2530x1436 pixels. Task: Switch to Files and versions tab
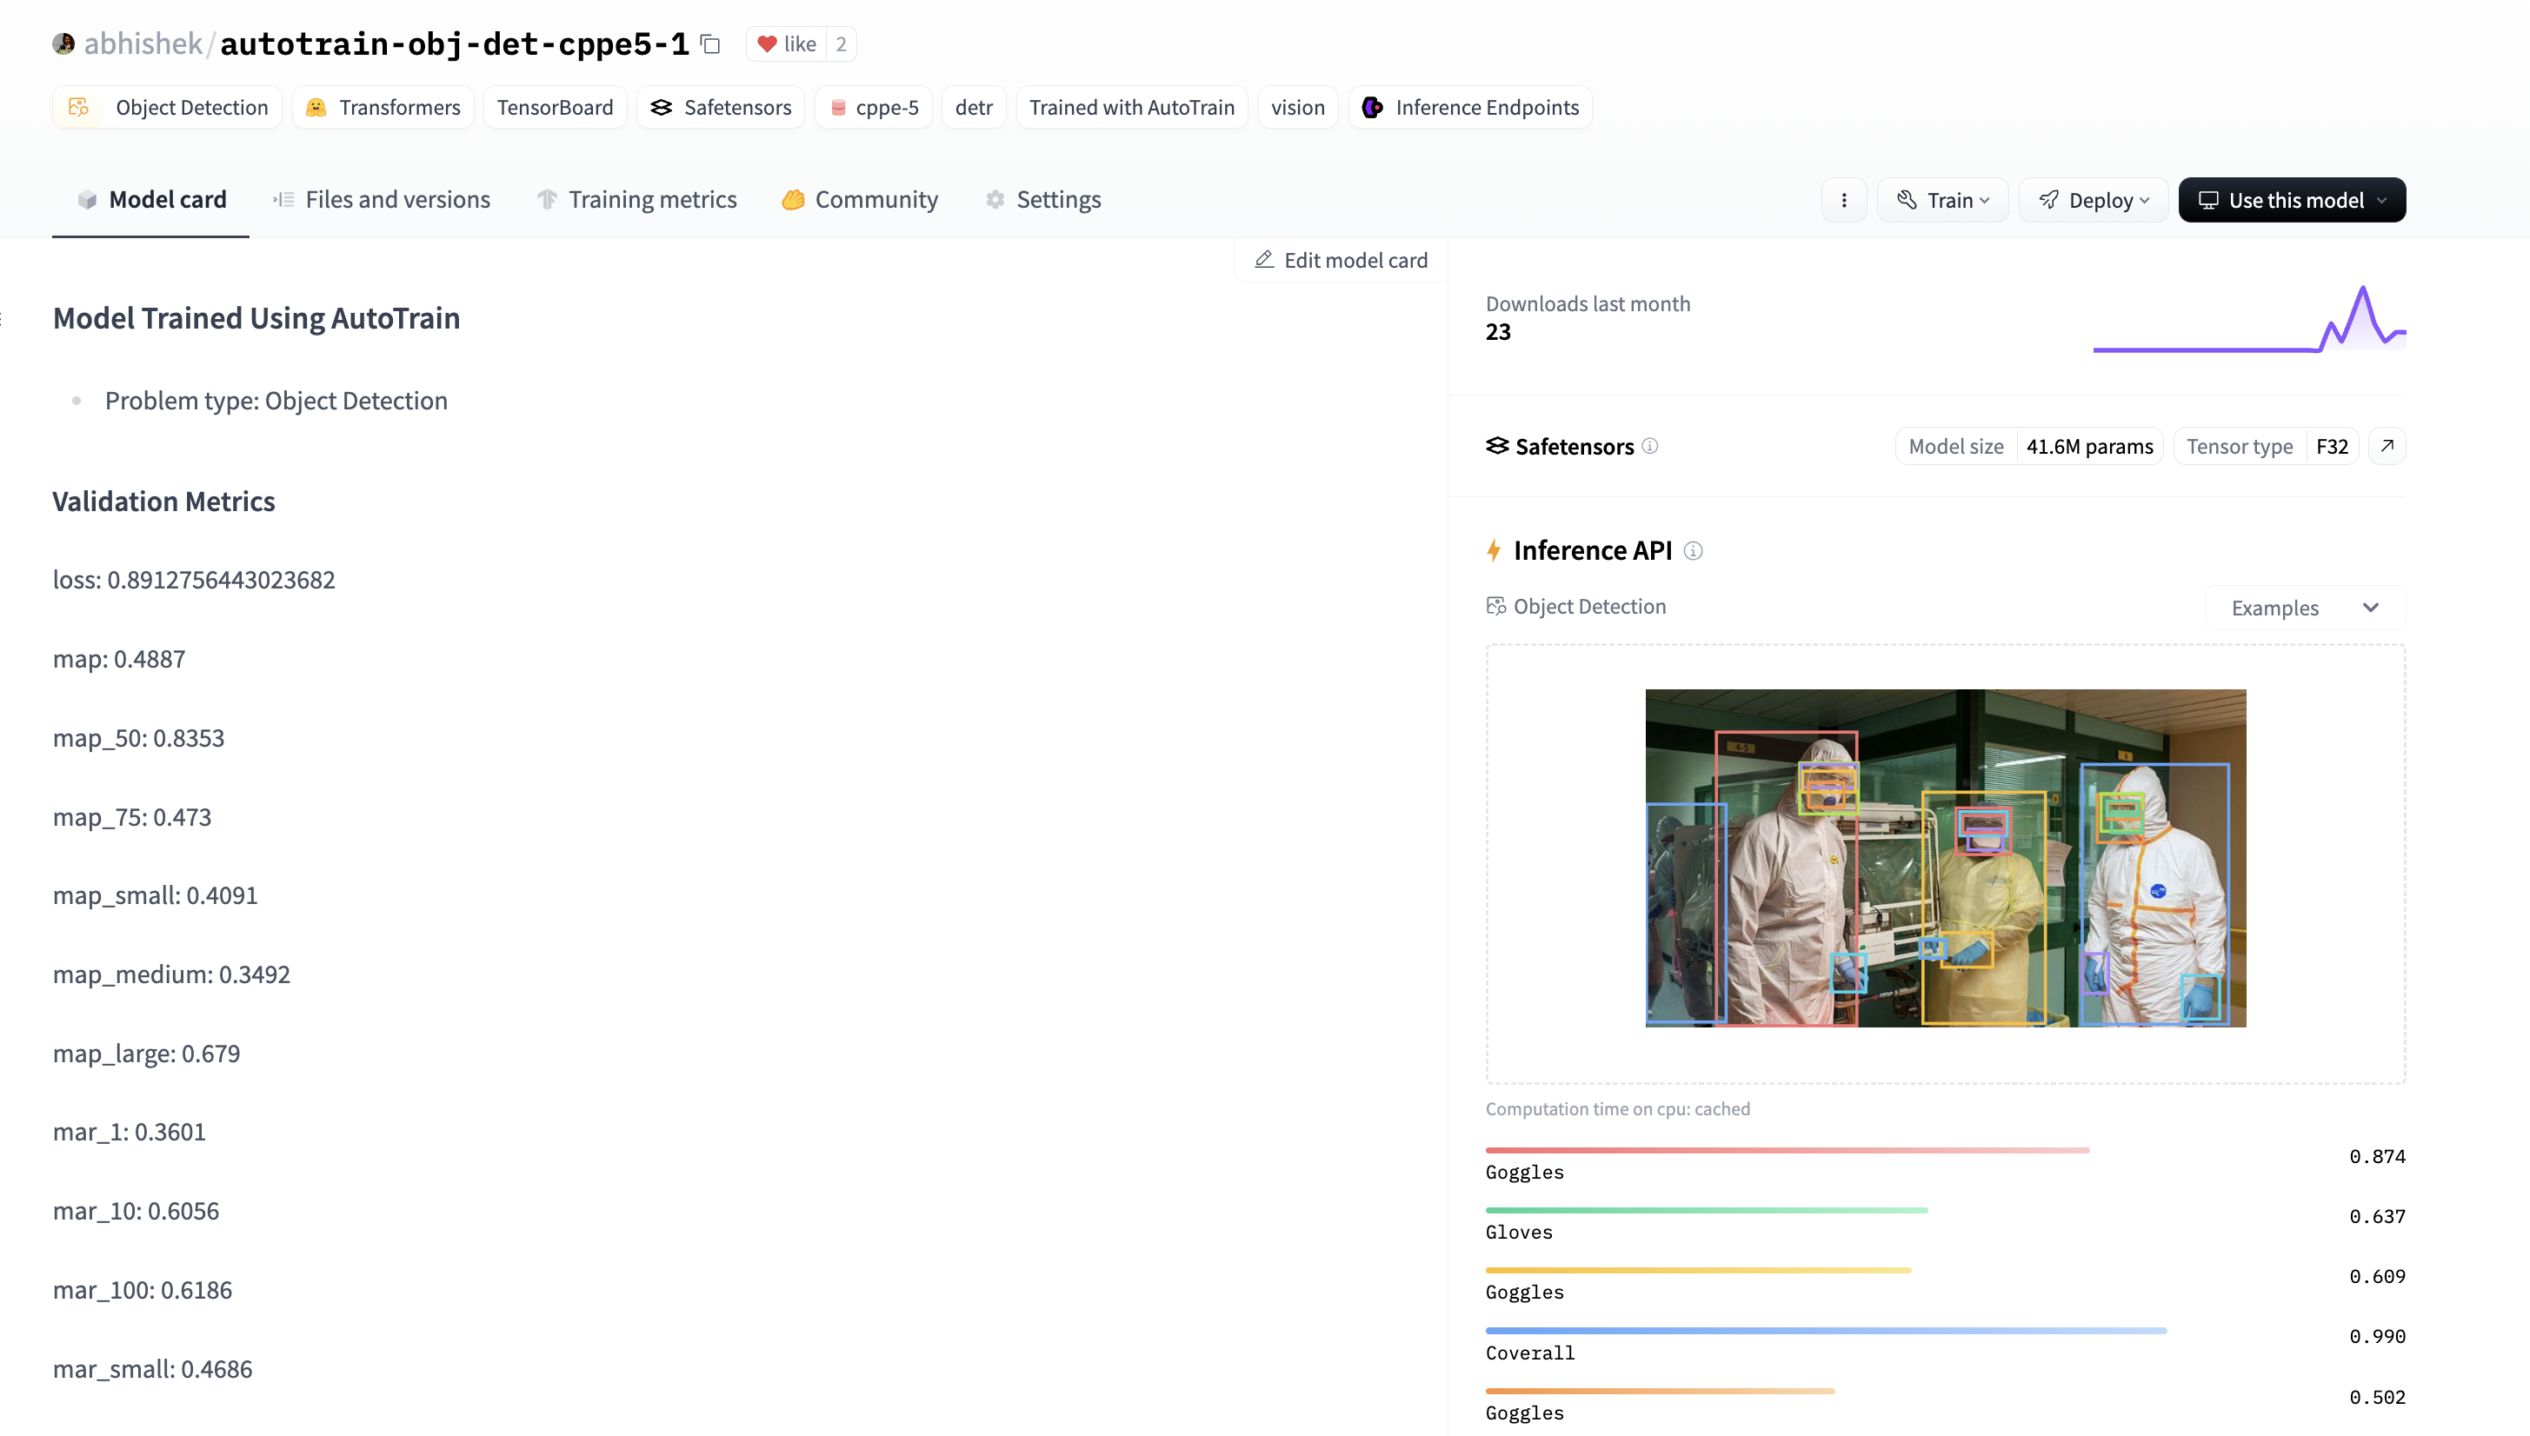point(382,200)
